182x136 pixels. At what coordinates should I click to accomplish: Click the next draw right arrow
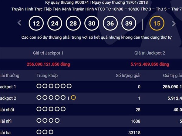(x=174, y=23)
